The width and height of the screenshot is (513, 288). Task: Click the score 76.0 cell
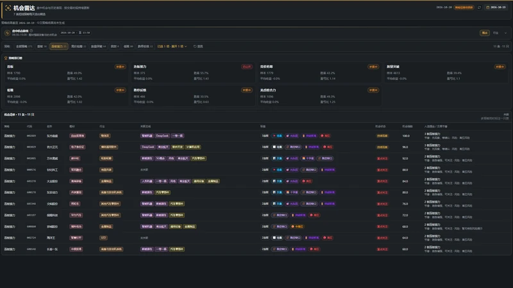pyautogui.click(x=405, y=204)
